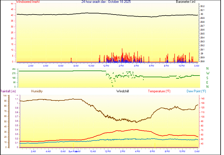The height and width of the screenshot is (155, 224).
Task: Click the E wind direction compass letter
Action: pyautogui.click(x=207, y=83)
